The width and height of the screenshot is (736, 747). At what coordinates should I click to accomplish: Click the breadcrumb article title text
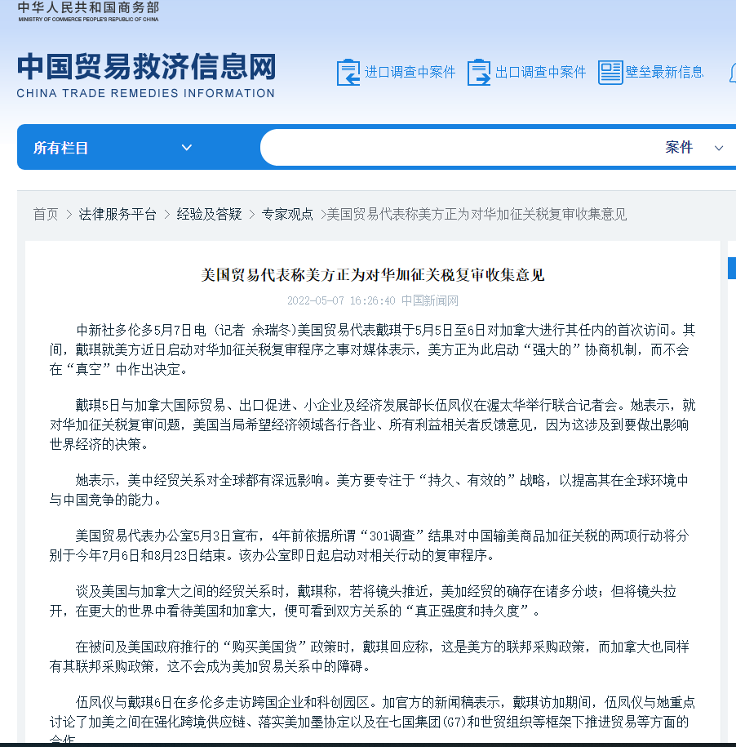477,215
